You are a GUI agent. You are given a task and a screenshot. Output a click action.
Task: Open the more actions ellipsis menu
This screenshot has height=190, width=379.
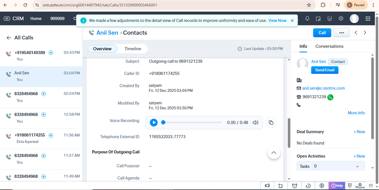point(341,33)
